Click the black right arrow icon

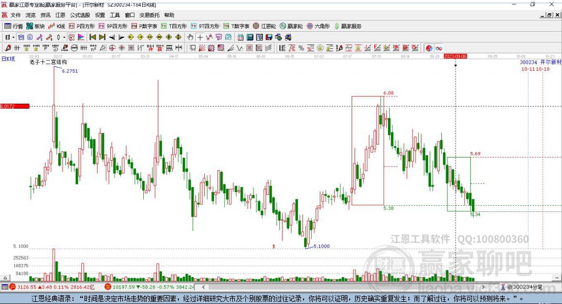(121, 37)
